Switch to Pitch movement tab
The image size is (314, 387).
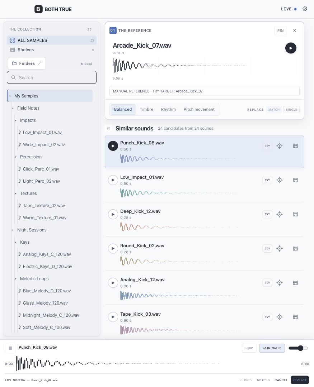[x=199, y=109]
